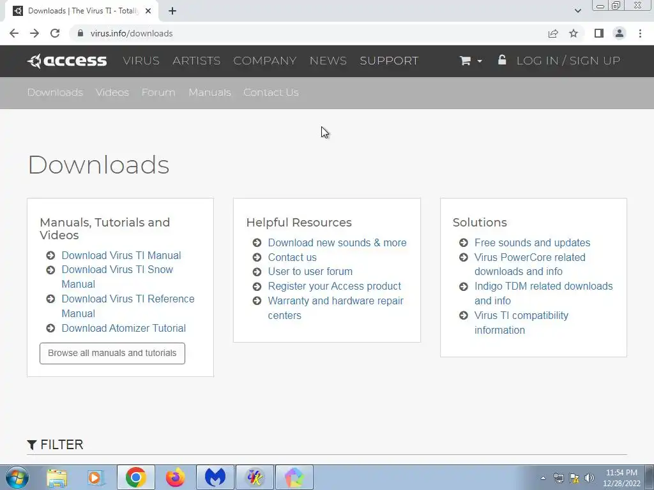Image resolution: width=654 pixels, height=490 pixels.
Task: Select Manuals in the submenu
Action: (x=209, y=93)
